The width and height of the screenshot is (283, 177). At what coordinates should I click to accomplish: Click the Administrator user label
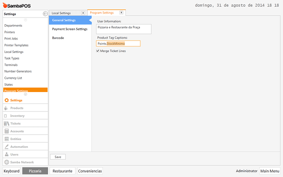[246, 171]
